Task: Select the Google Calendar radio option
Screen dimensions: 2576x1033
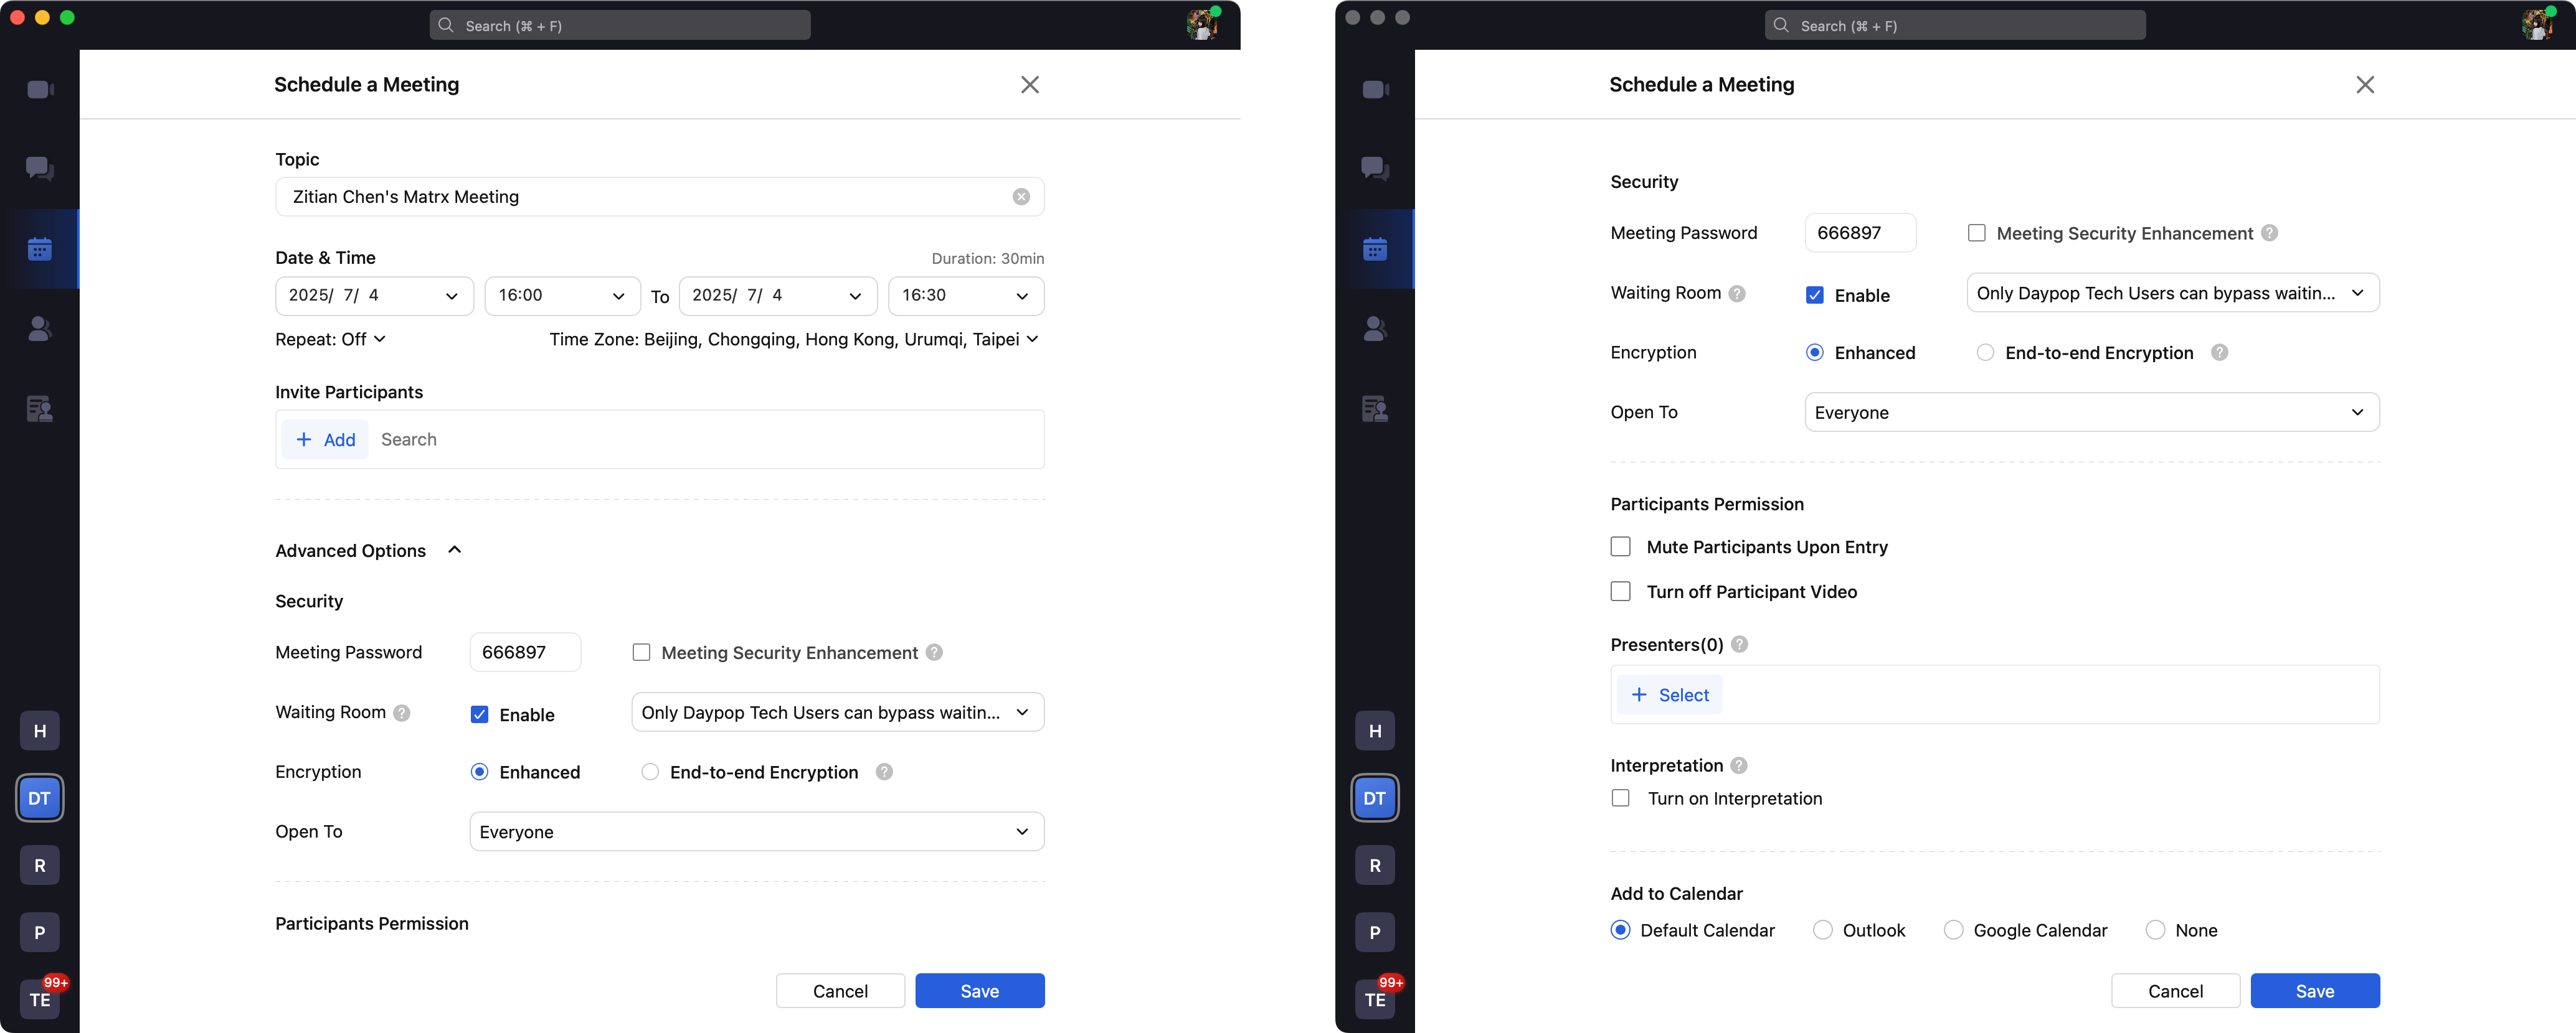Action: coord(1953,930)
